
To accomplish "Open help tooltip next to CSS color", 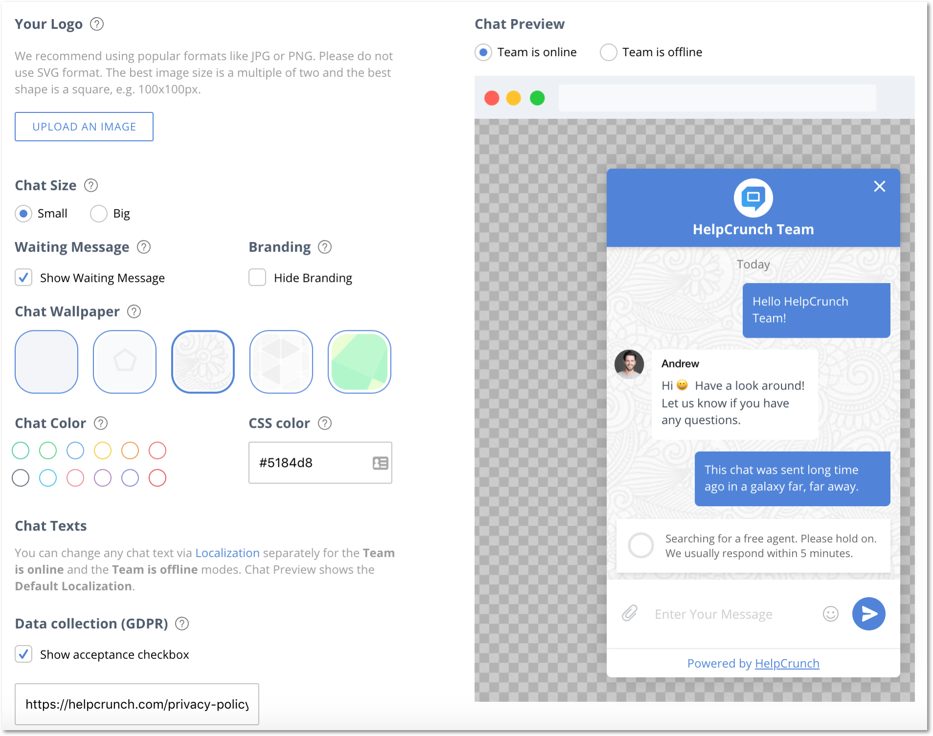I will [325, 423].
